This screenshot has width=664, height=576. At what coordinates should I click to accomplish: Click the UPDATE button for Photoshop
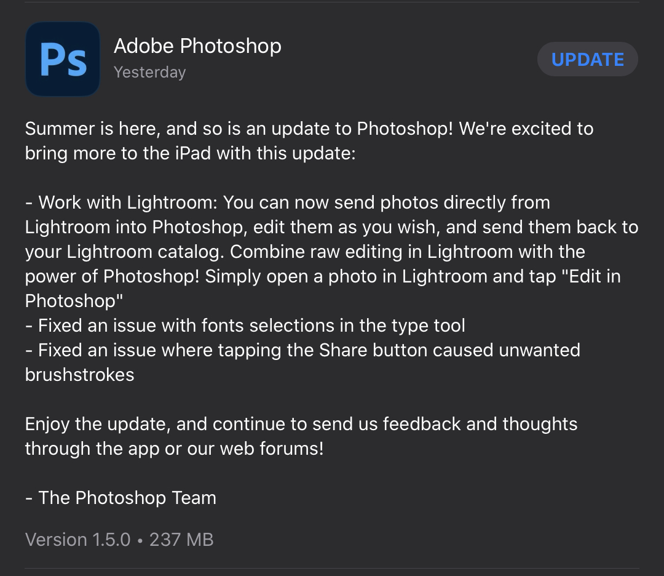click(x=587, y=59)
